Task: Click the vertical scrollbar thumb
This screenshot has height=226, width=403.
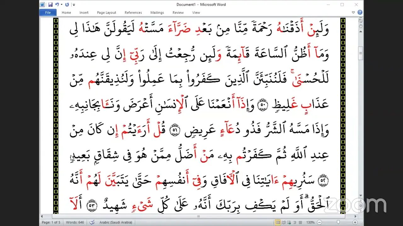Action: pos(361,53)
